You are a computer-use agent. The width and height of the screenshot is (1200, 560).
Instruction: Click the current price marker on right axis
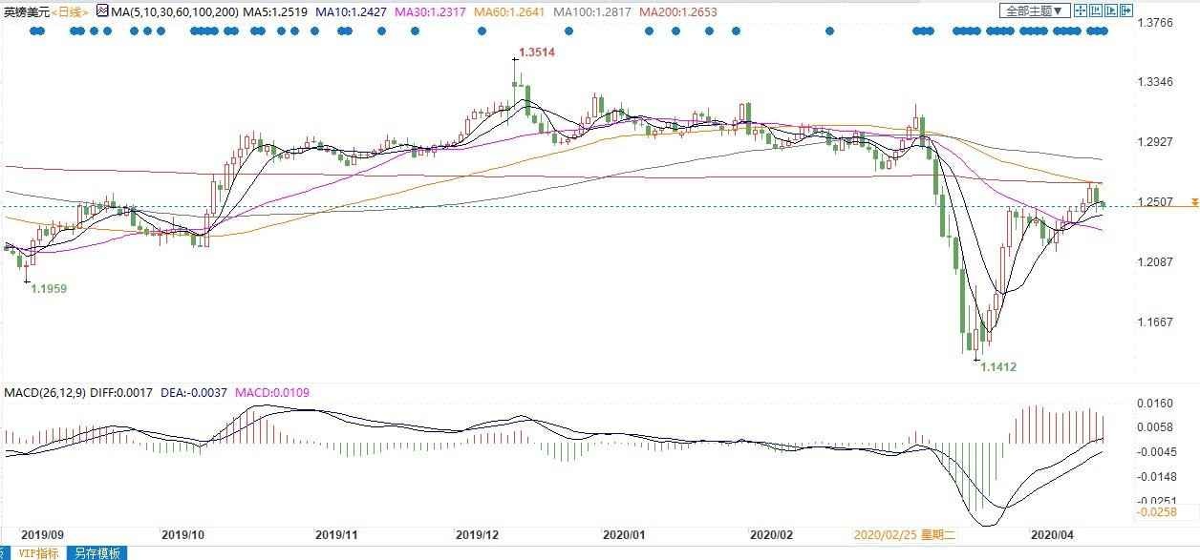click(1194, 202)
